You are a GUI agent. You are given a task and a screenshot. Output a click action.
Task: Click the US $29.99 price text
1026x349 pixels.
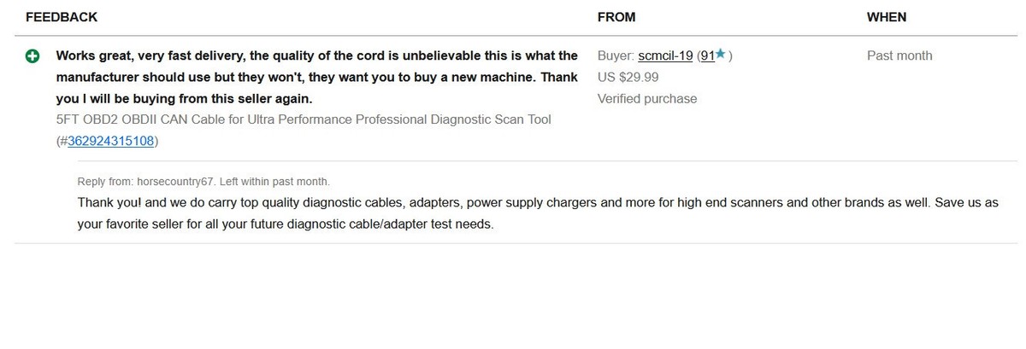point(628,77)
